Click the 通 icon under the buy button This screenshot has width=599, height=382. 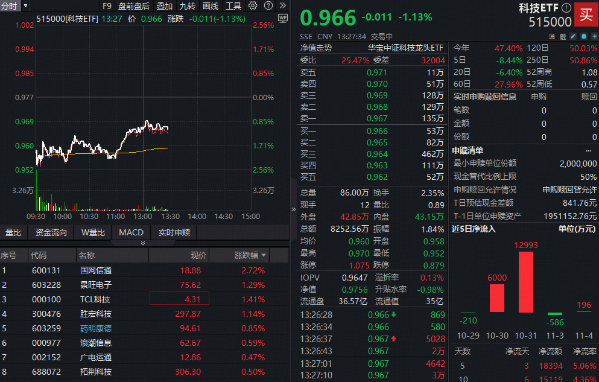[551, 36]
